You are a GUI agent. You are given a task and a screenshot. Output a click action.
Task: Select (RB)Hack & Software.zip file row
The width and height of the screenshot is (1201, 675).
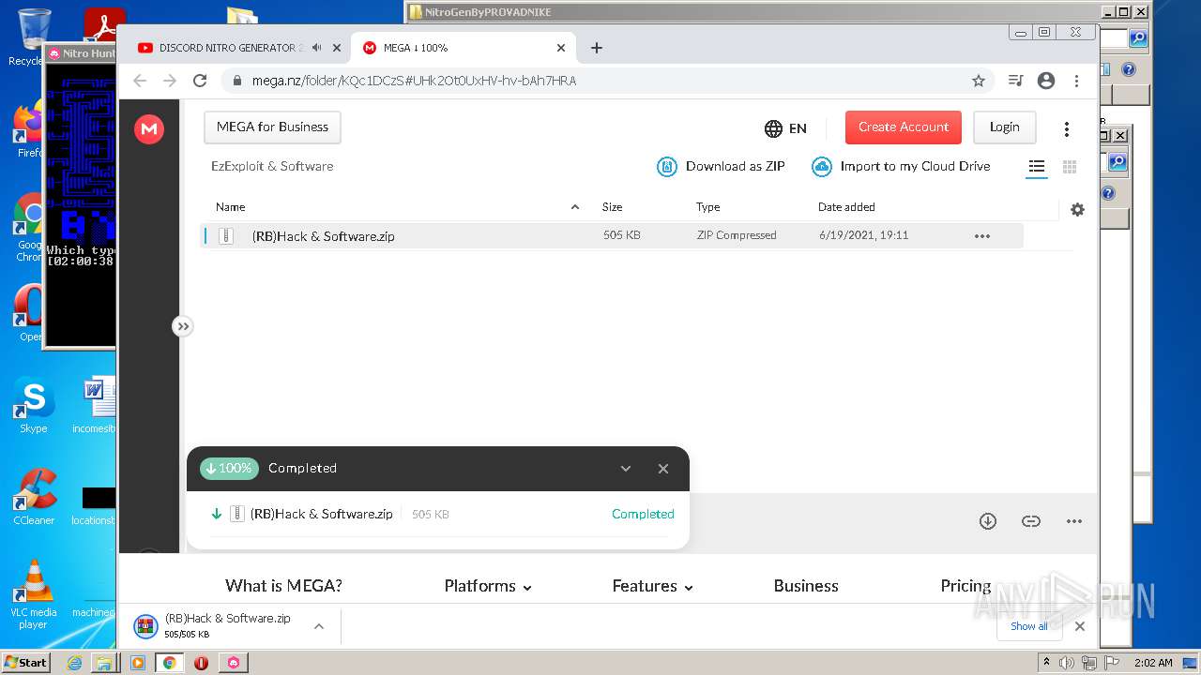pyautogui.click(x=613, y=236)
